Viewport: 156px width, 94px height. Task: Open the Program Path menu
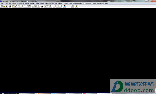[77, 3]
